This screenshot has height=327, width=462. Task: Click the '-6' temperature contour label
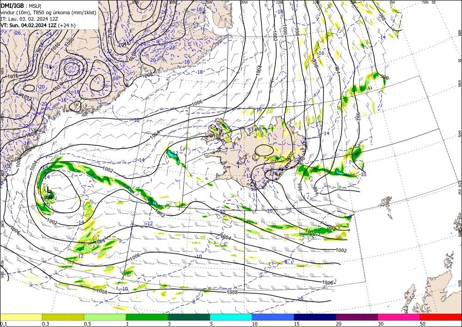click(x=301, y=298)
